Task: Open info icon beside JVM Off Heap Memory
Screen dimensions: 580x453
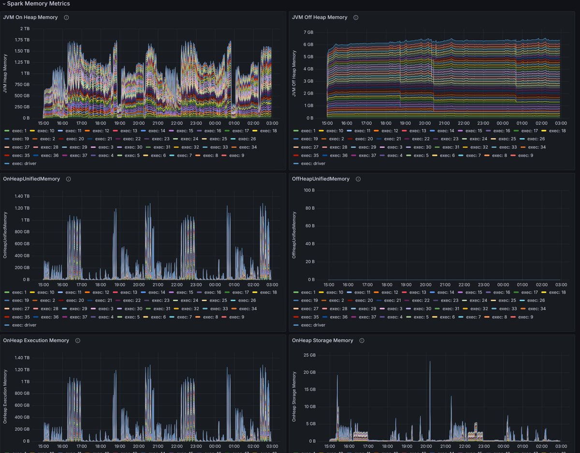Action: (x=356, y=17)
